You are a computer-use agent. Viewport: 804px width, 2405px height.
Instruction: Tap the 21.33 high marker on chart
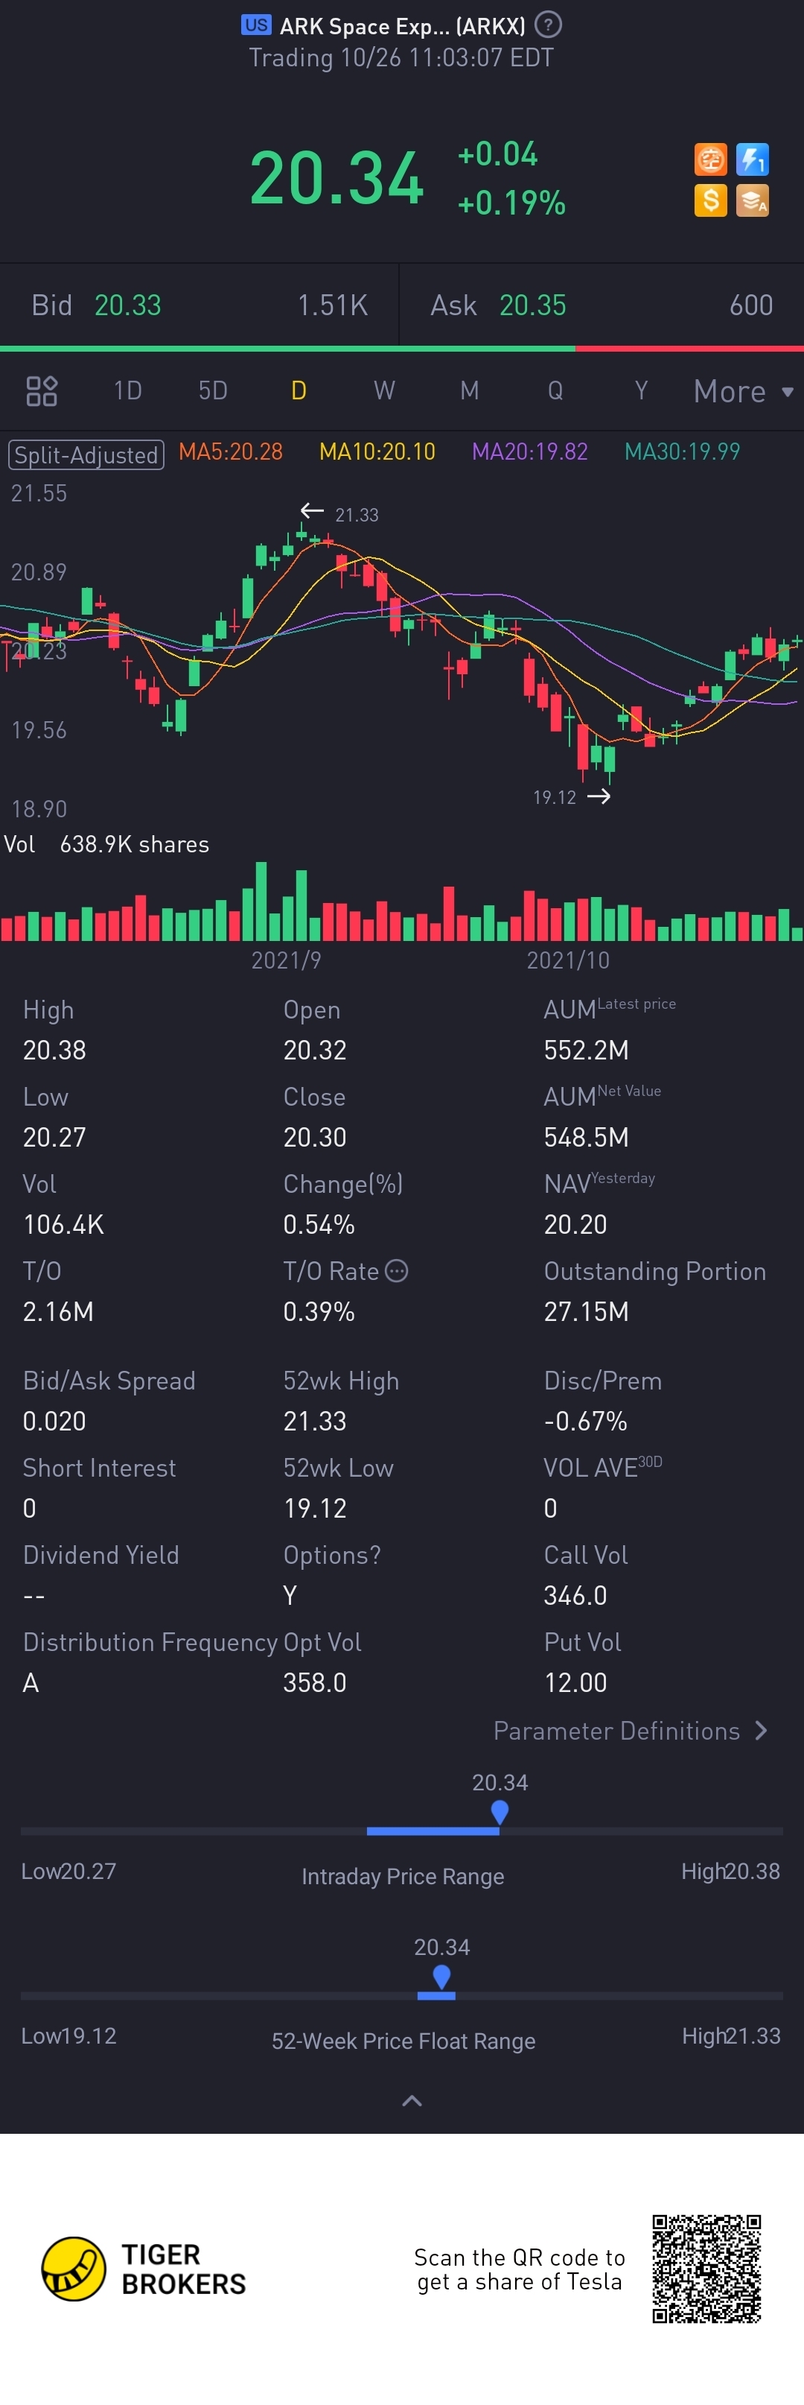pyautogui.click(x=339, y=513)
